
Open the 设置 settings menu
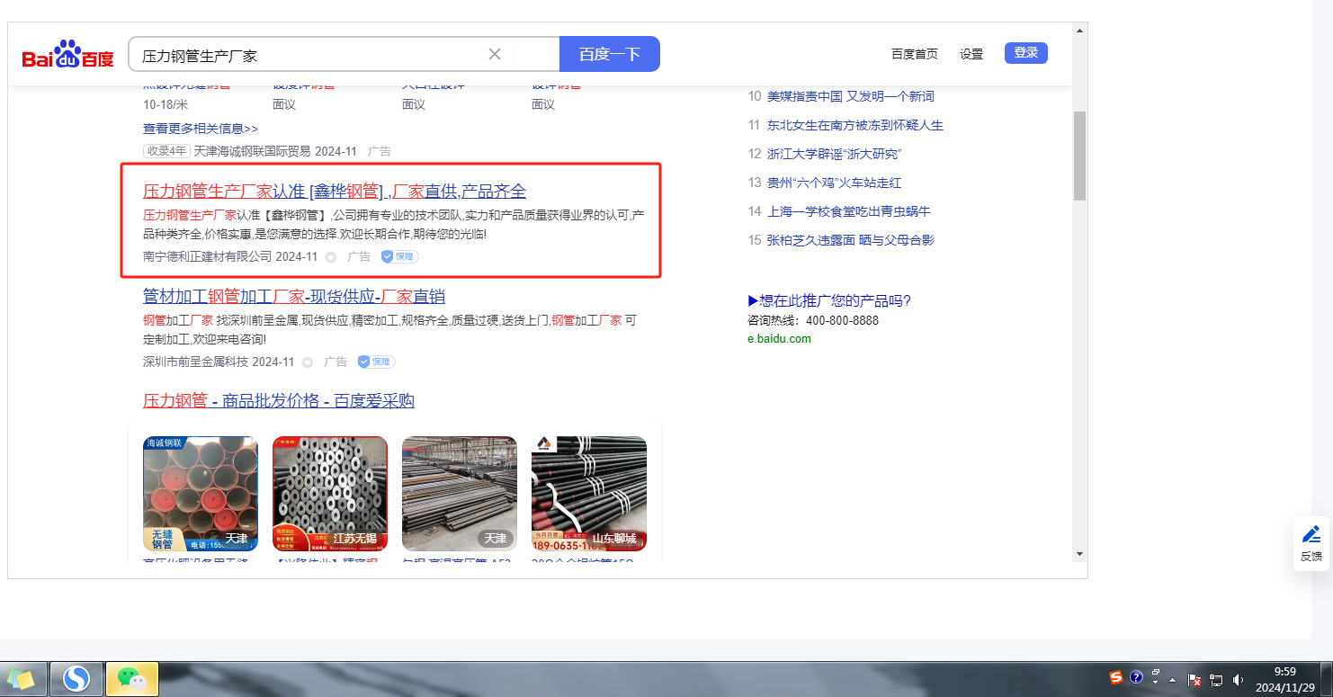click(x=971, y=54)
